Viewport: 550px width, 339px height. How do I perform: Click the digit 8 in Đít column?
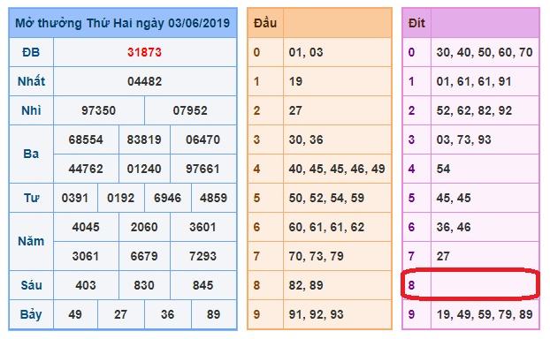tap(412, 285)
